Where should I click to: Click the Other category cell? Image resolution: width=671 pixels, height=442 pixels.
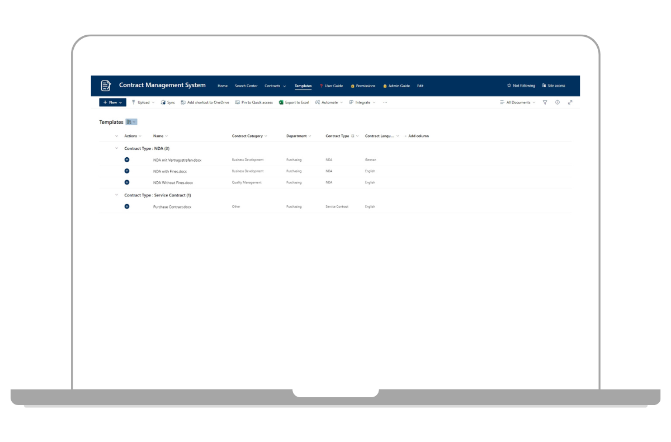coord(236,206)
